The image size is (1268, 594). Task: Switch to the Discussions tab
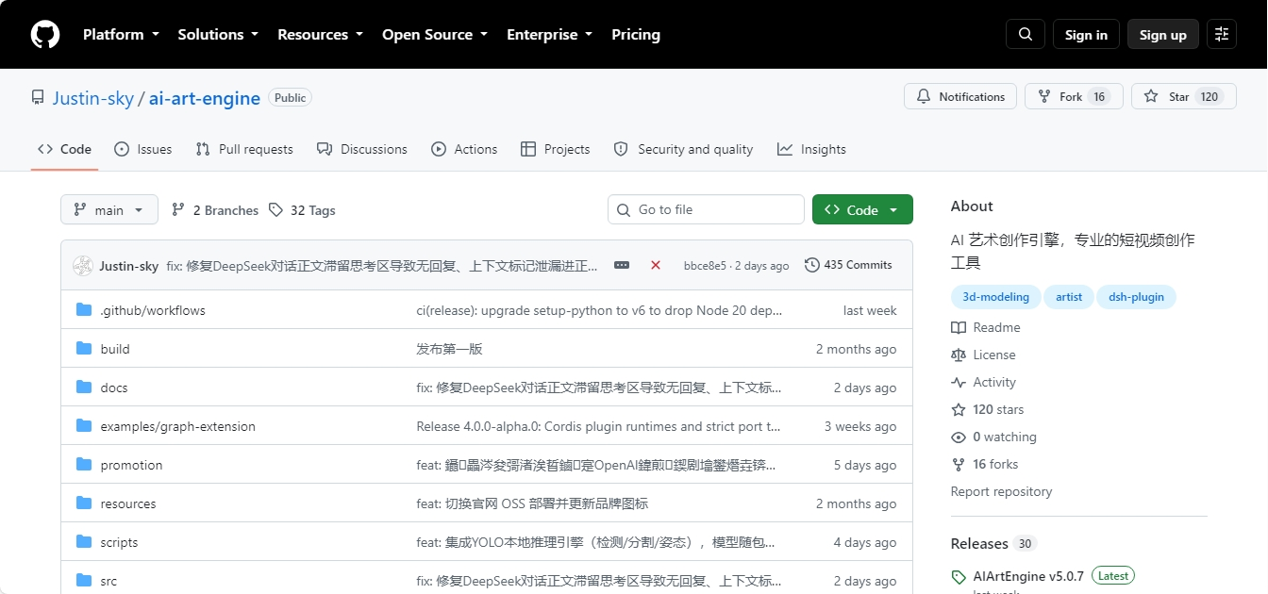pos(362,149)
